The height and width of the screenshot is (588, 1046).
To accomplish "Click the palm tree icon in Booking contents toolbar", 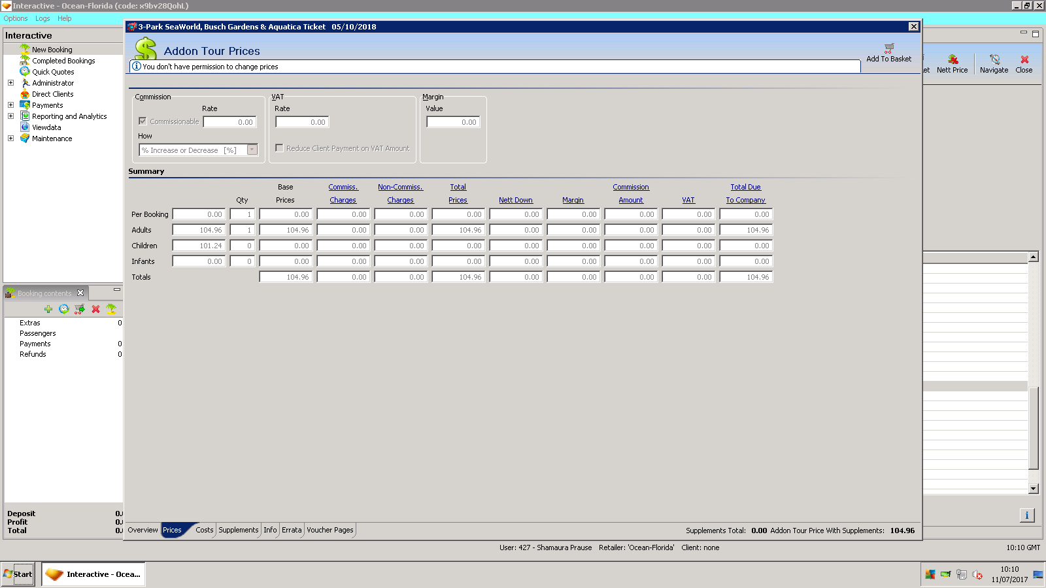I will pyautogui.click(x=111, y=309).
